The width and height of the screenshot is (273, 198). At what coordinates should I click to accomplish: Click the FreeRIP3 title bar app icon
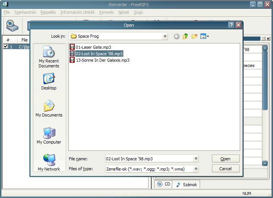5,4
